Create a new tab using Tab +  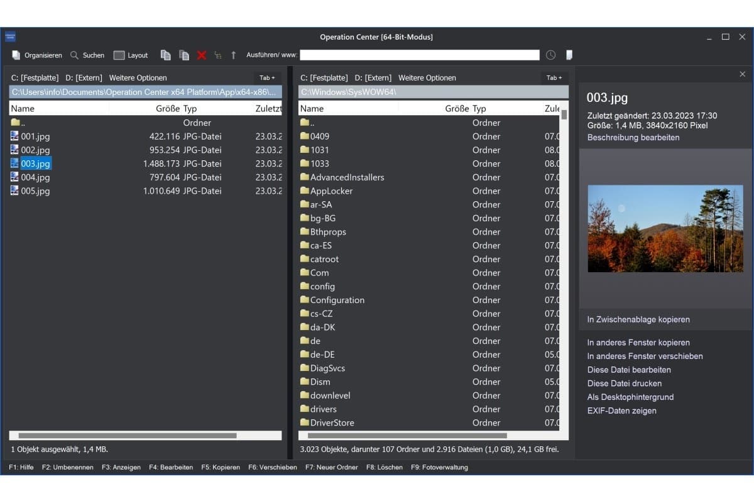pyautogui.click(x=266, y=77)
